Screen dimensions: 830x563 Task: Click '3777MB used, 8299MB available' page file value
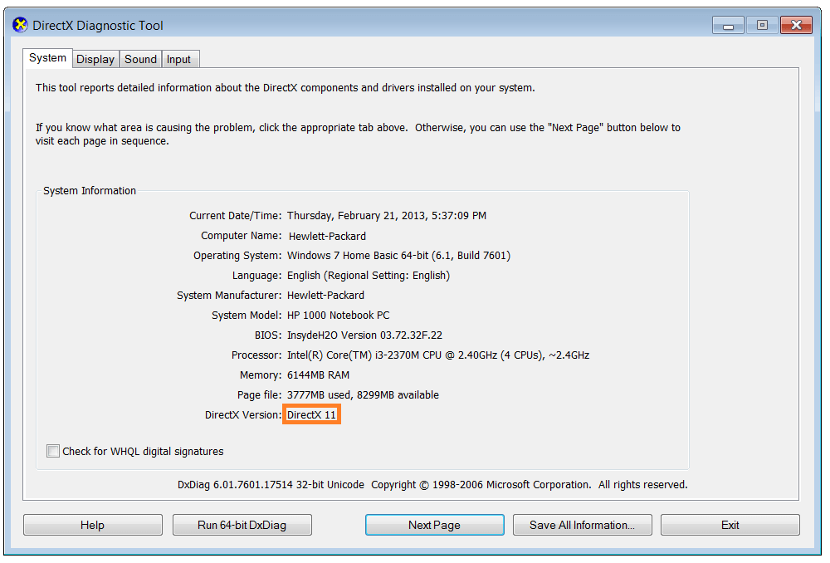(364, 395)
